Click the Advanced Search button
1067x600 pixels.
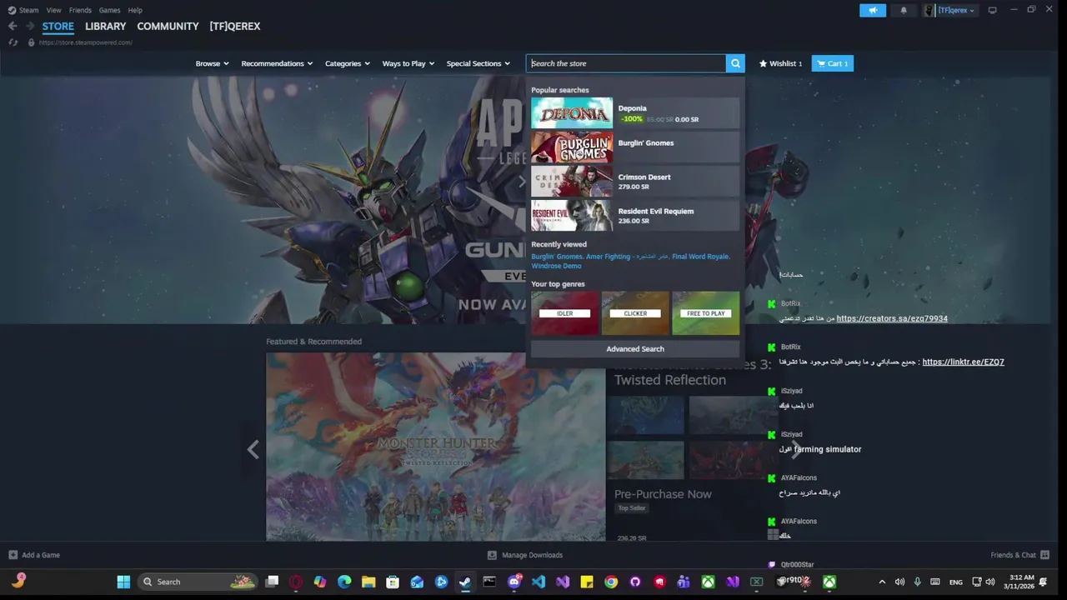point(635,349)
